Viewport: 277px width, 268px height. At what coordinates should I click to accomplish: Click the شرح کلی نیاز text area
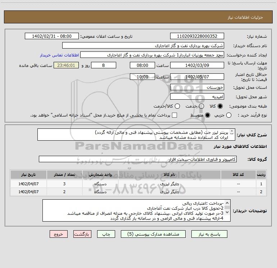pyautogui.click(x=136, y=135)
